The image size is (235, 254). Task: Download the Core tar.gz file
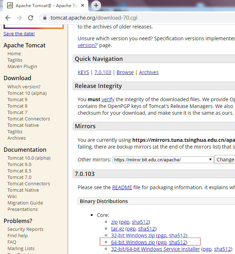(x=117, y=229)
